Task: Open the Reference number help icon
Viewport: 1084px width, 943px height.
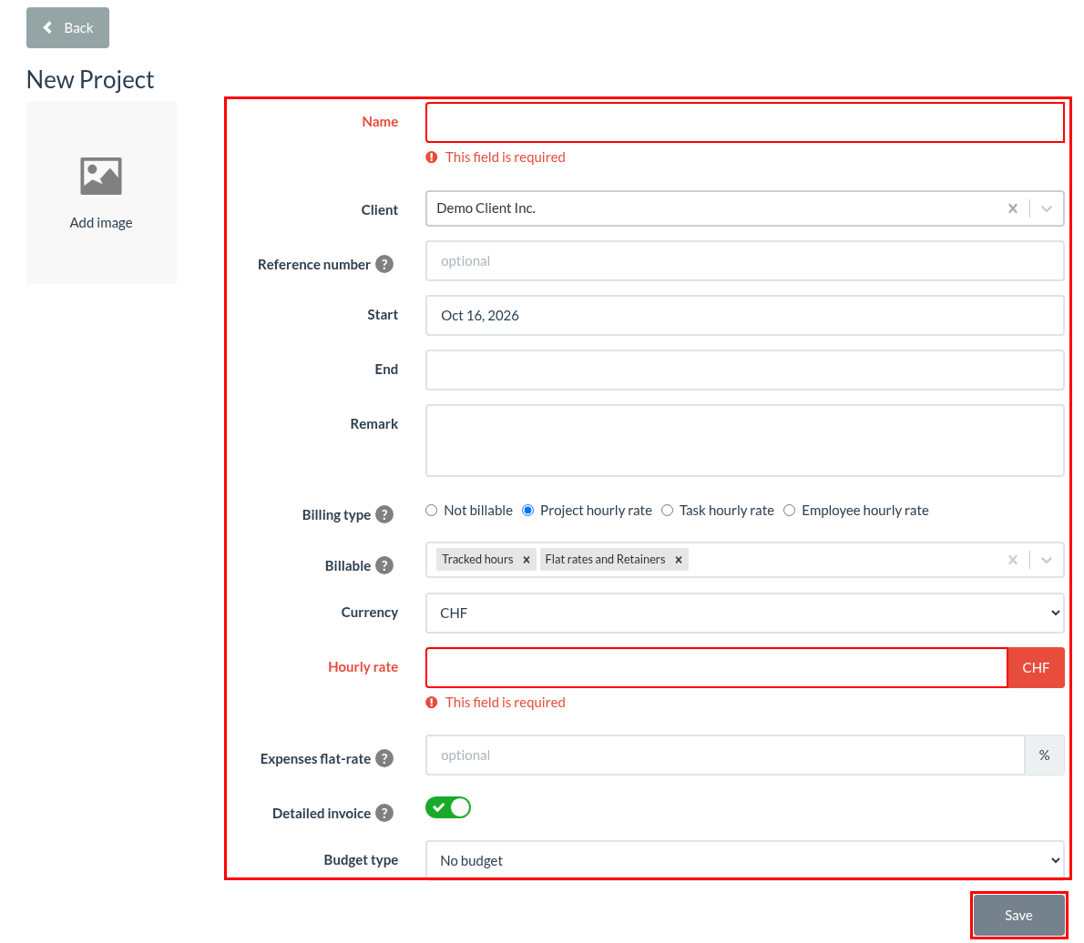Action: (x=384, y=265)
